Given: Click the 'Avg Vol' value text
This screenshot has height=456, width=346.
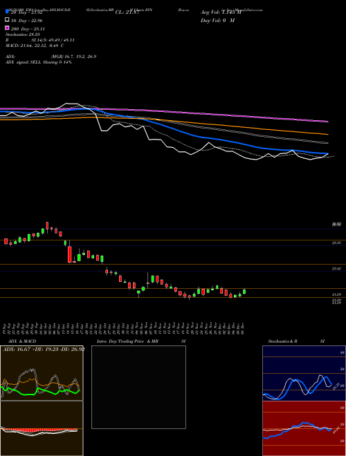Looking at the screenshot, I should point(221,12).
